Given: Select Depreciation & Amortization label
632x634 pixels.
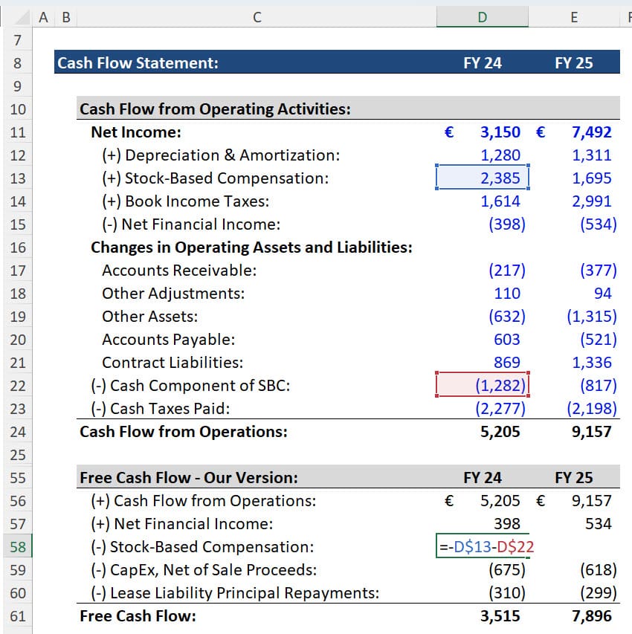Looking at the screenshot, I should tap(221, 155).
